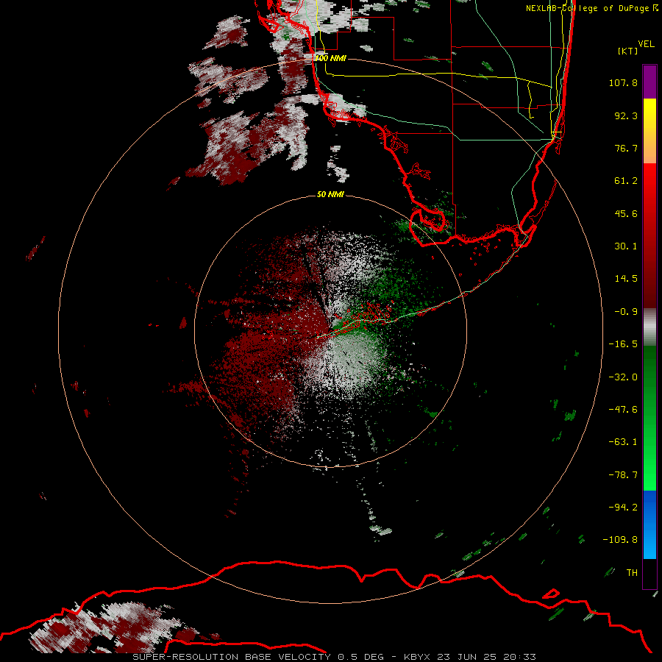Viewport: 662px width, 662px height.
Task: Click the TH legend label
Action: tap(632, 573)
